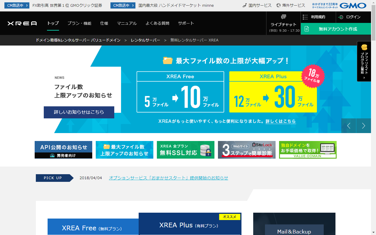Image resolution: width=376 pixels, height=235 pixels.
Task: Select the XREA Free plan tab
Action: (93, 227)
